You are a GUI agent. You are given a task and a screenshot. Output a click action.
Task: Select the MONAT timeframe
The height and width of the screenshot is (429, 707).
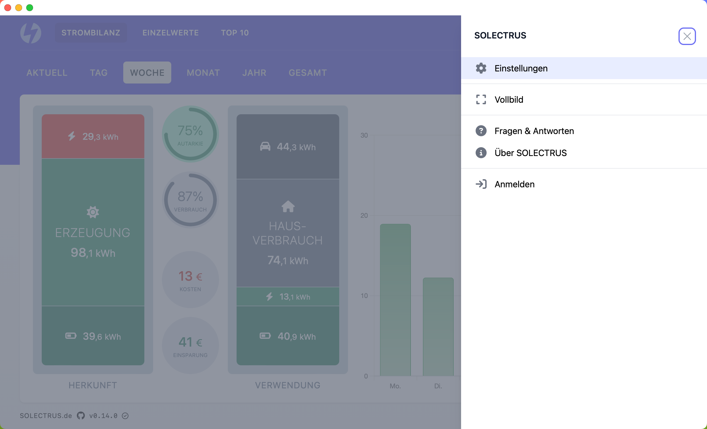(203, 73)
